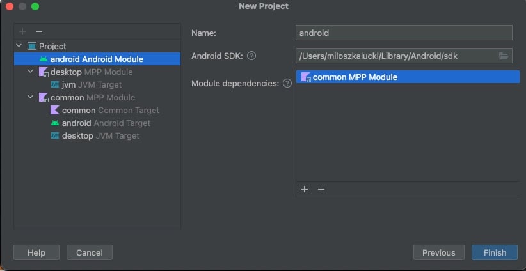Click the add module plus icon above the project tree

22,31
